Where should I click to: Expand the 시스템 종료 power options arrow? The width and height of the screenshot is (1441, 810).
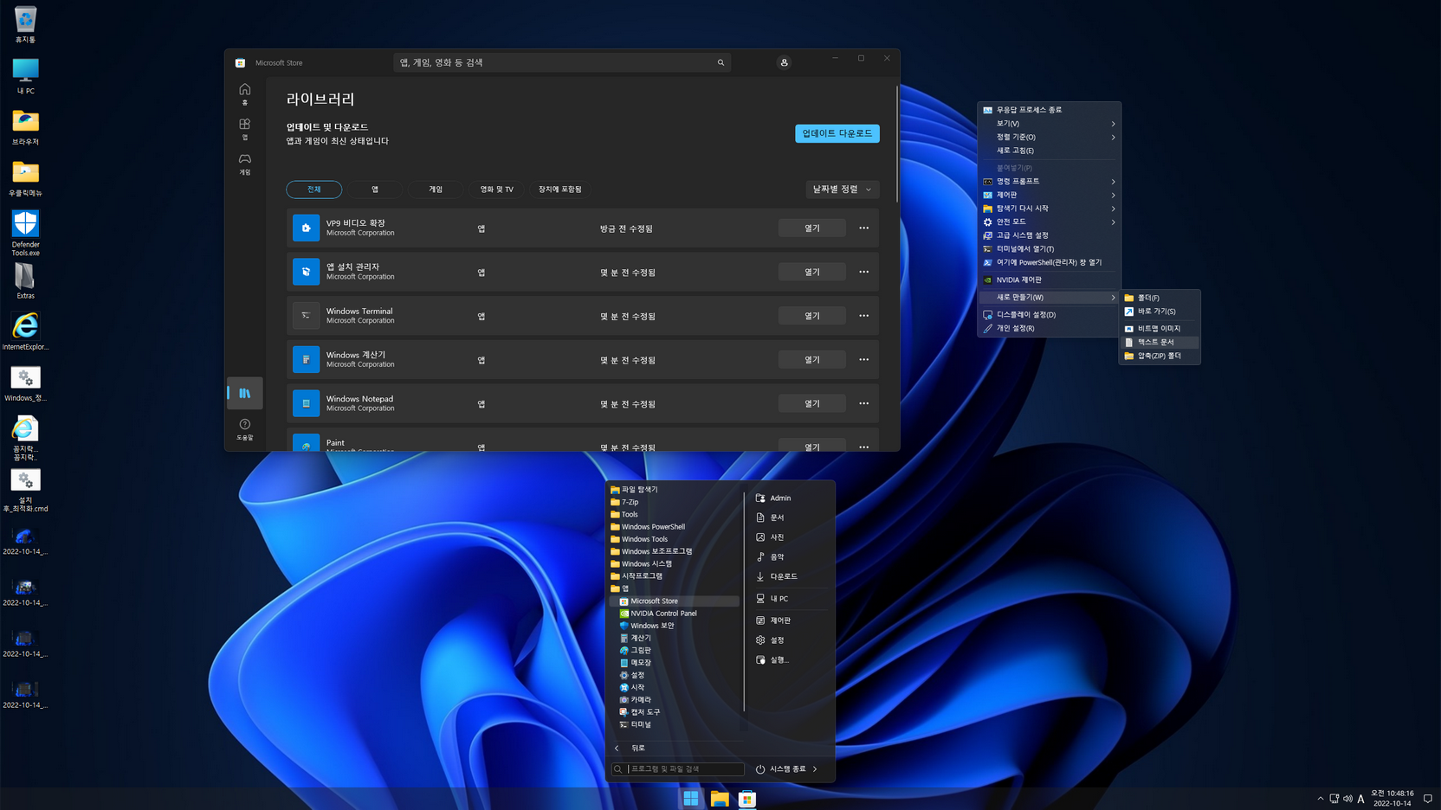tap(815, 768)
